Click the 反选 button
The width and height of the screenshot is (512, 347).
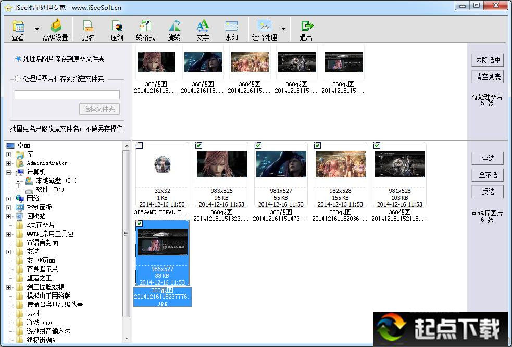[x=488, y=192]
